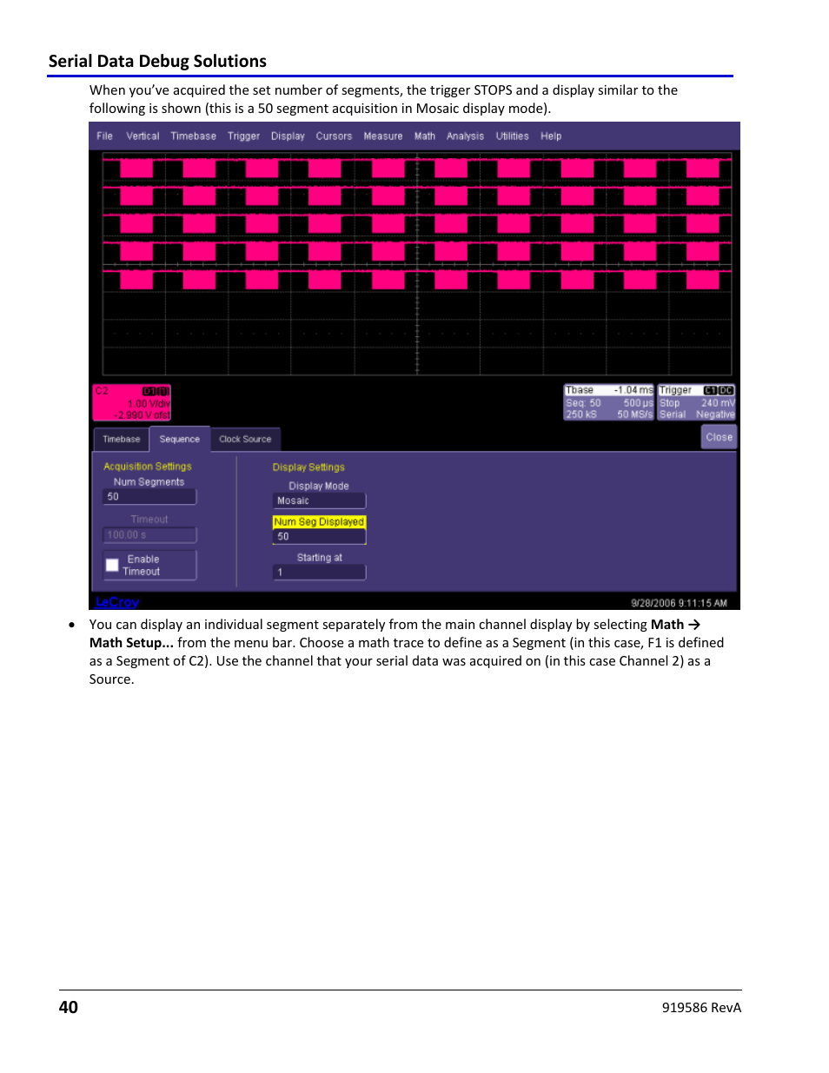
Task: Open the Math menu
Action: point(425,136)
